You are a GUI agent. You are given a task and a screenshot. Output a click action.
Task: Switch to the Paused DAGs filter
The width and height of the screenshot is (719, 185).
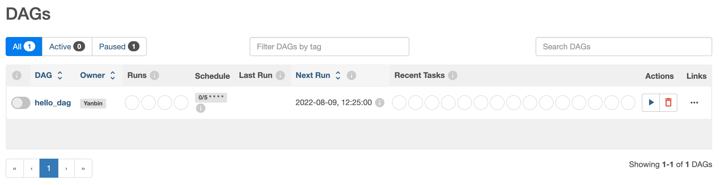(119, 47)
